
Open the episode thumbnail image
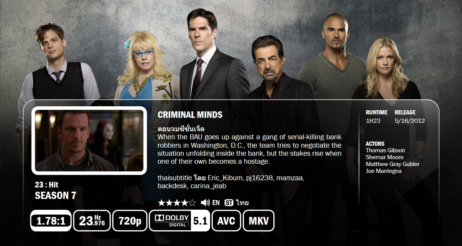(89, 140)
